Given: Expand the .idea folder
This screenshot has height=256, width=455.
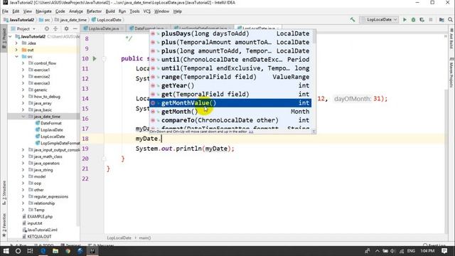Looking at the screenshot, I should (x=16, y=43).
